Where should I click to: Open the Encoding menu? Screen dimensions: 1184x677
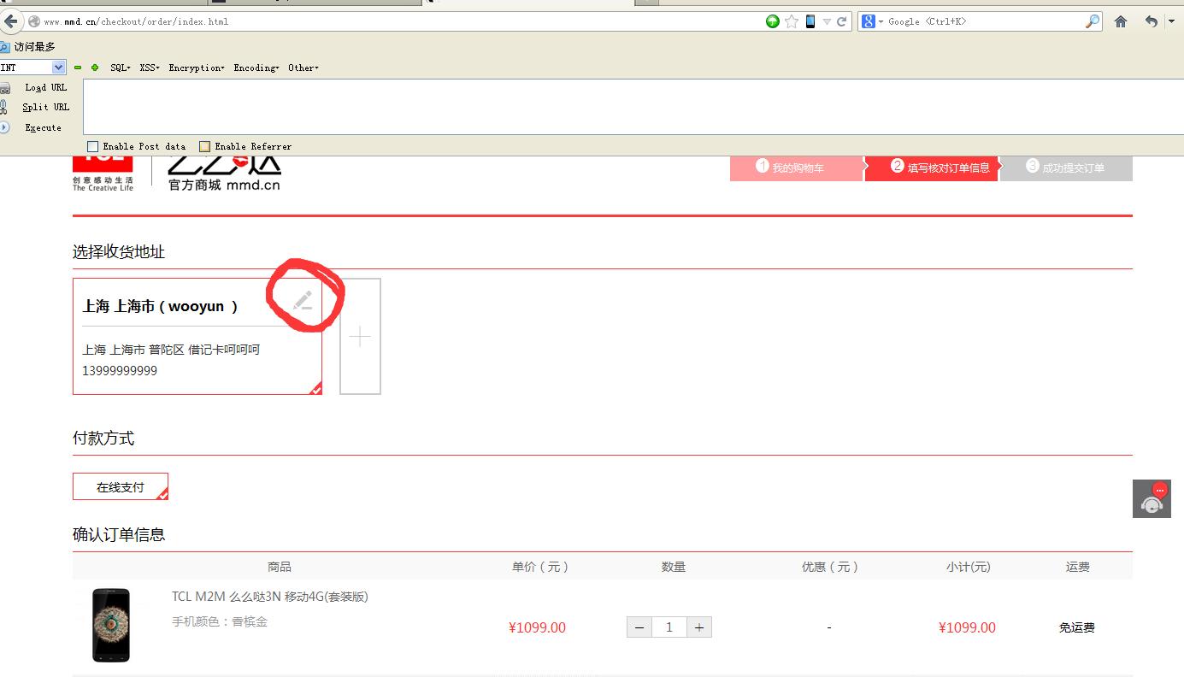256,68
